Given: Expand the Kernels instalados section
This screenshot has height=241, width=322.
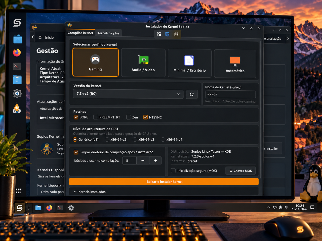Looking at the screenshot, I should pos(164,192).
